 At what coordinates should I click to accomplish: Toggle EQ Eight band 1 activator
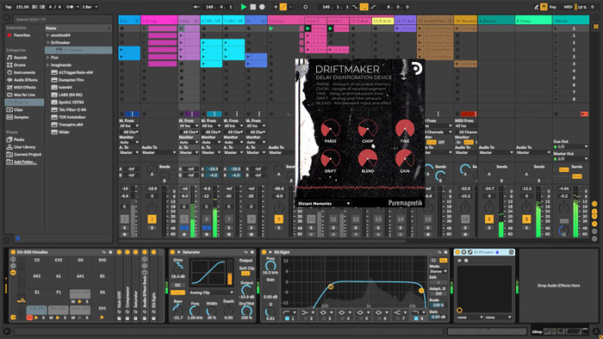point(287,318)
